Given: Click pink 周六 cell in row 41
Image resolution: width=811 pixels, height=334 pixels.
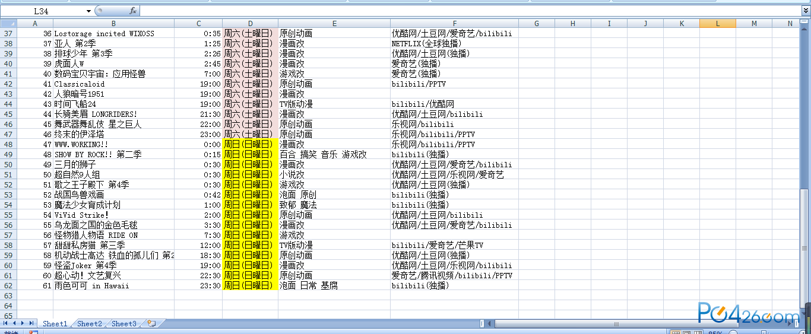Looking at the screenshot, I should click(251, 74).
